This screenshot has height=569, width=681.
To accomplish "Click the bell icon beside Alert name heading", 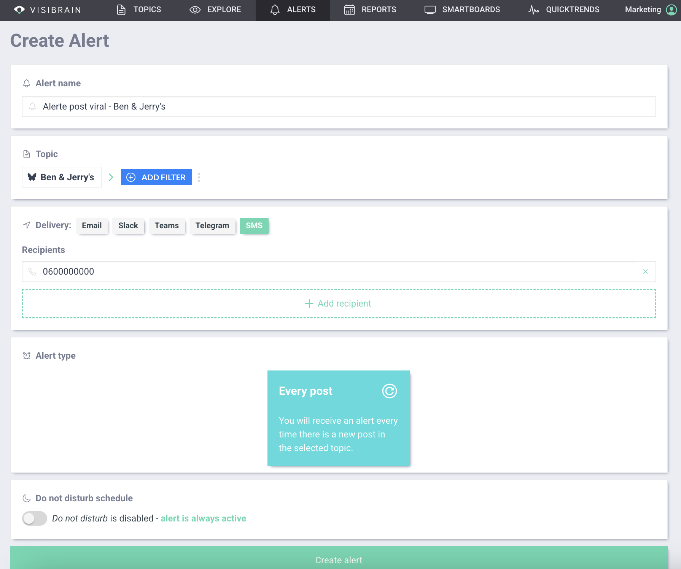I will click(x=27, y=83).
